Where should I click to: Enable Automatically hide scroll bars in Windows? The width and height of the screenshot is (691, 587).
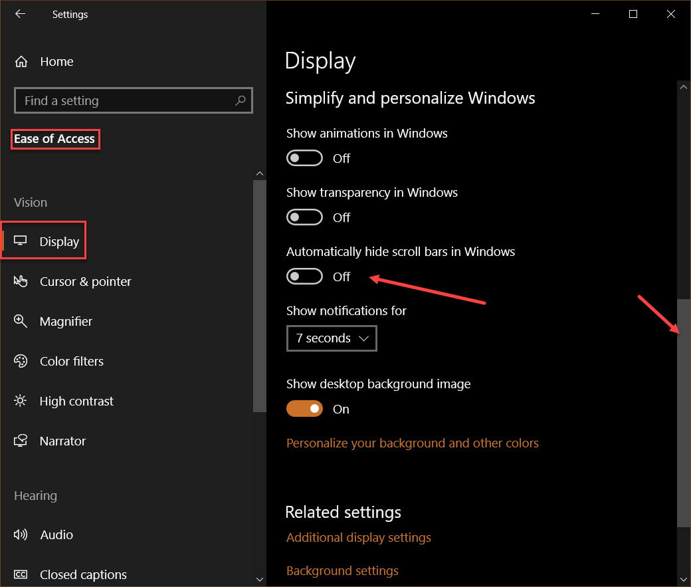pos(304,276)
